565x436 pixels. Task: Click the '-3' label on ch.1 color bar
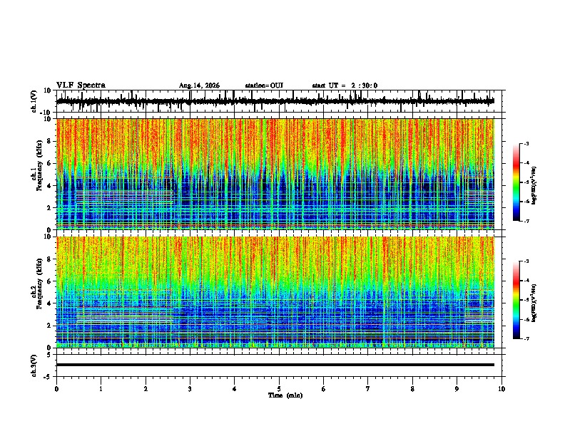[x=526, y=144]
